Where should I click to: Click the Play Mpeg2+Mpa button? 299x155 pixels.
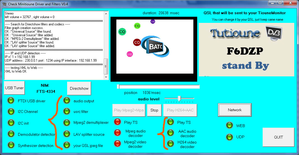[129, 110]
